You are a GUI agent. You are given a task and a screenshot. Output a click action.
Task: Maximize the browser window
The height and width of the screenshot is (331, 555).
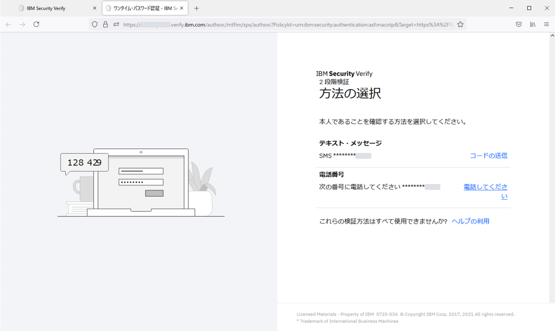pyautogui.click(x=529, y=8)
